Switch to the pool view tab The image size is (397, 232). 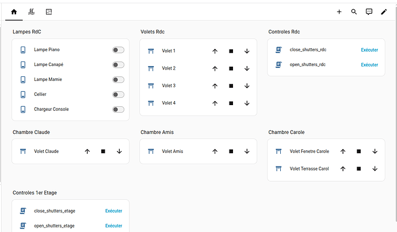(31, 12)
